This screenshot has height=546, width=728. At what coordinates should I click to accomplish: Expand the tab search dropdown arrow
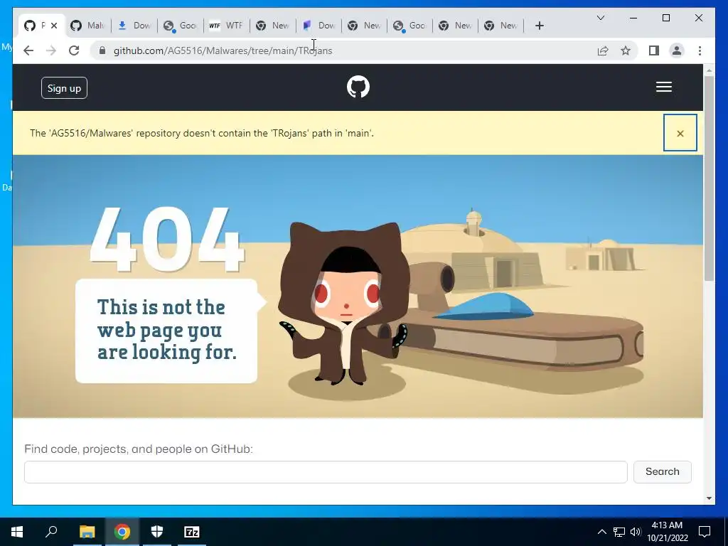click(x=600, y=18)
